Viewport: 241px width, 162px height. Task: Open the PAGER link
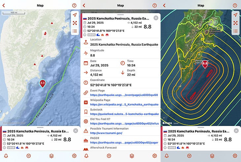pos(124,142)
